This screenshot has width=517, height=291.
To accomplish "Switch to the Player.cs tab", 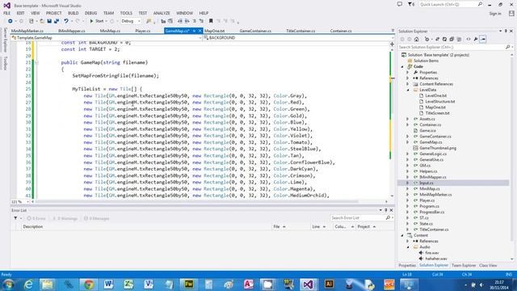I will (x=143, y=31).
